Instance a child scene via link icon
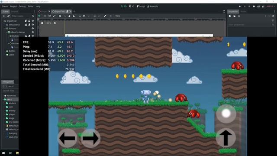Viewport: 277px width, 156px height. coord(9,16)
